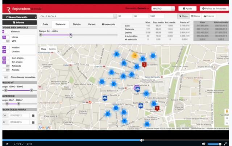This screenshot has height=146, width=232.
Task: Play the video
Action: (x=7, y=144)
